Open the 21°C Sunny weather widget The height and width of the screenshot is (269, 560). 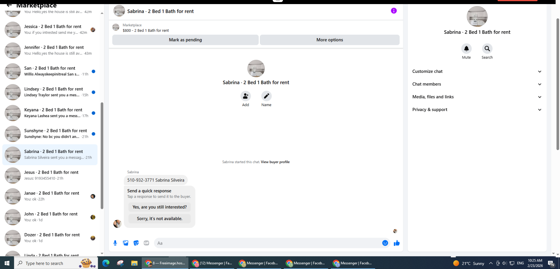[x=469, y=263]
